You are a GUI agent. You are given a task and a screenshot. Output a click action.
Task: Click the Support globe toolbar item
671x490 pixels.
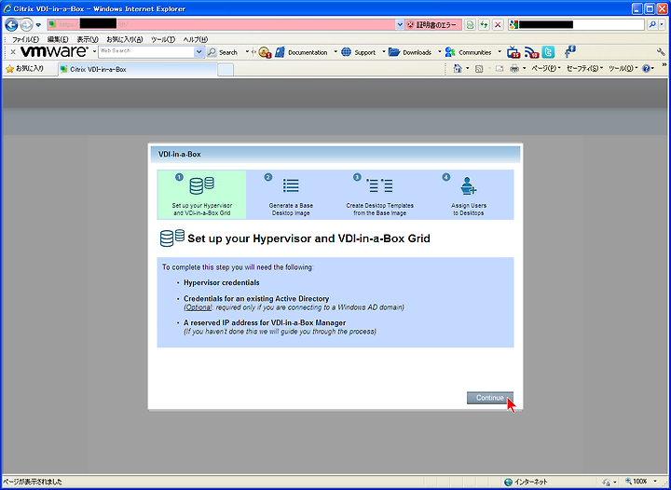click(358, 52)
